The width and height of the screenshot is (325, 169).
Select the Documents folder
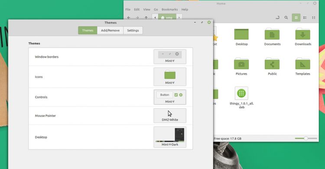point(272,37)
